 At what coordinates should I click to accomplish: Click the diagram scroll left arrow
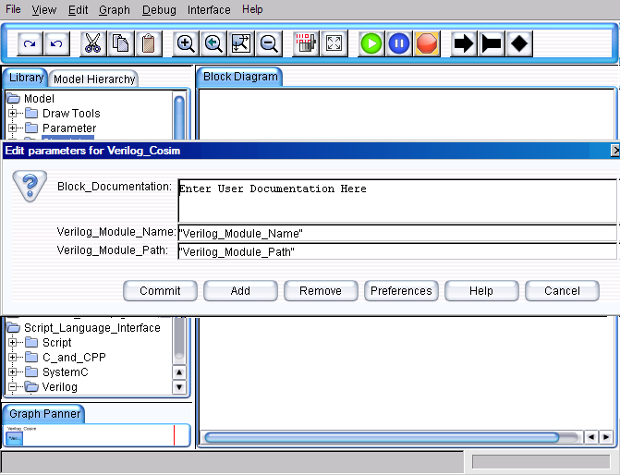(x=591, y=437)
